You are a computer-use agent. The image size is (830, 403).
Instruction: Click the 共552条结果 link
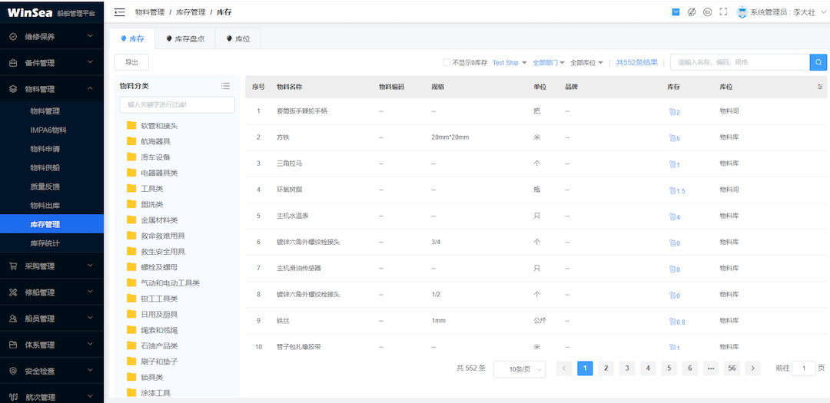coord(637,62)
